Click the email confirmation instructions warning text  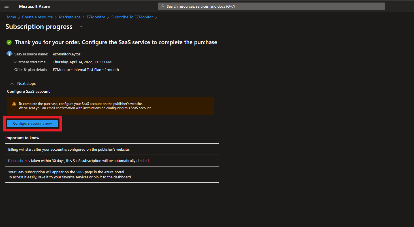(x=85, y=108)
